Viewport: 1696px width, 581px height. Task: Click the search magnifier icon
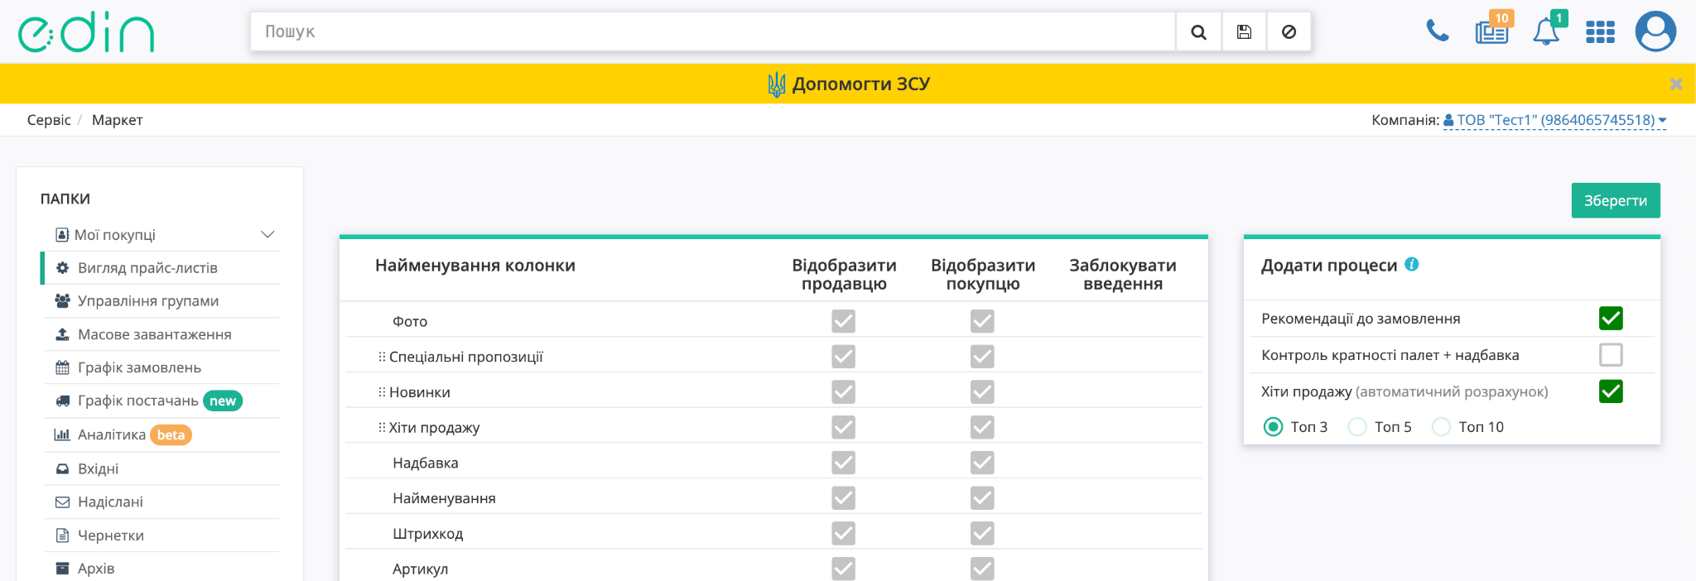coord(1198,32)
